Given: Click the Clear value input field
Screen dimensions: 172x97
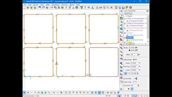Looking at the screenshot, I should tap(134, 63).
